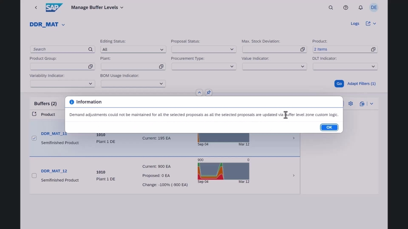Uncheck the DDR_MAT_11 row checkbox
The height and width of the screenshot is (229, 408).
tap(34, 138)
